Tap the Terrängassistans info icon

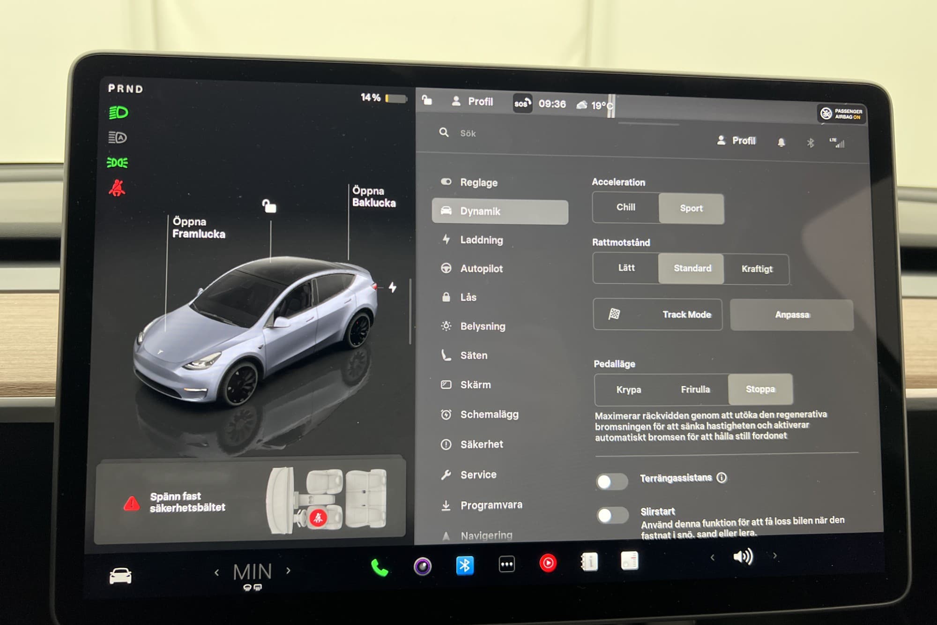pos(722,477)
